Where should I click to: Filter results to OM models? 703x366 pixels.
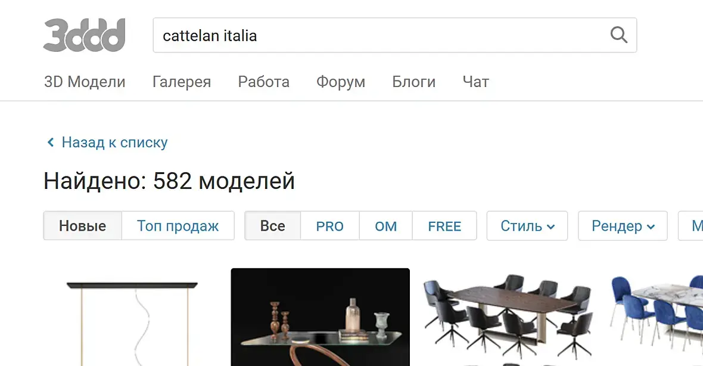coord(385,225)
